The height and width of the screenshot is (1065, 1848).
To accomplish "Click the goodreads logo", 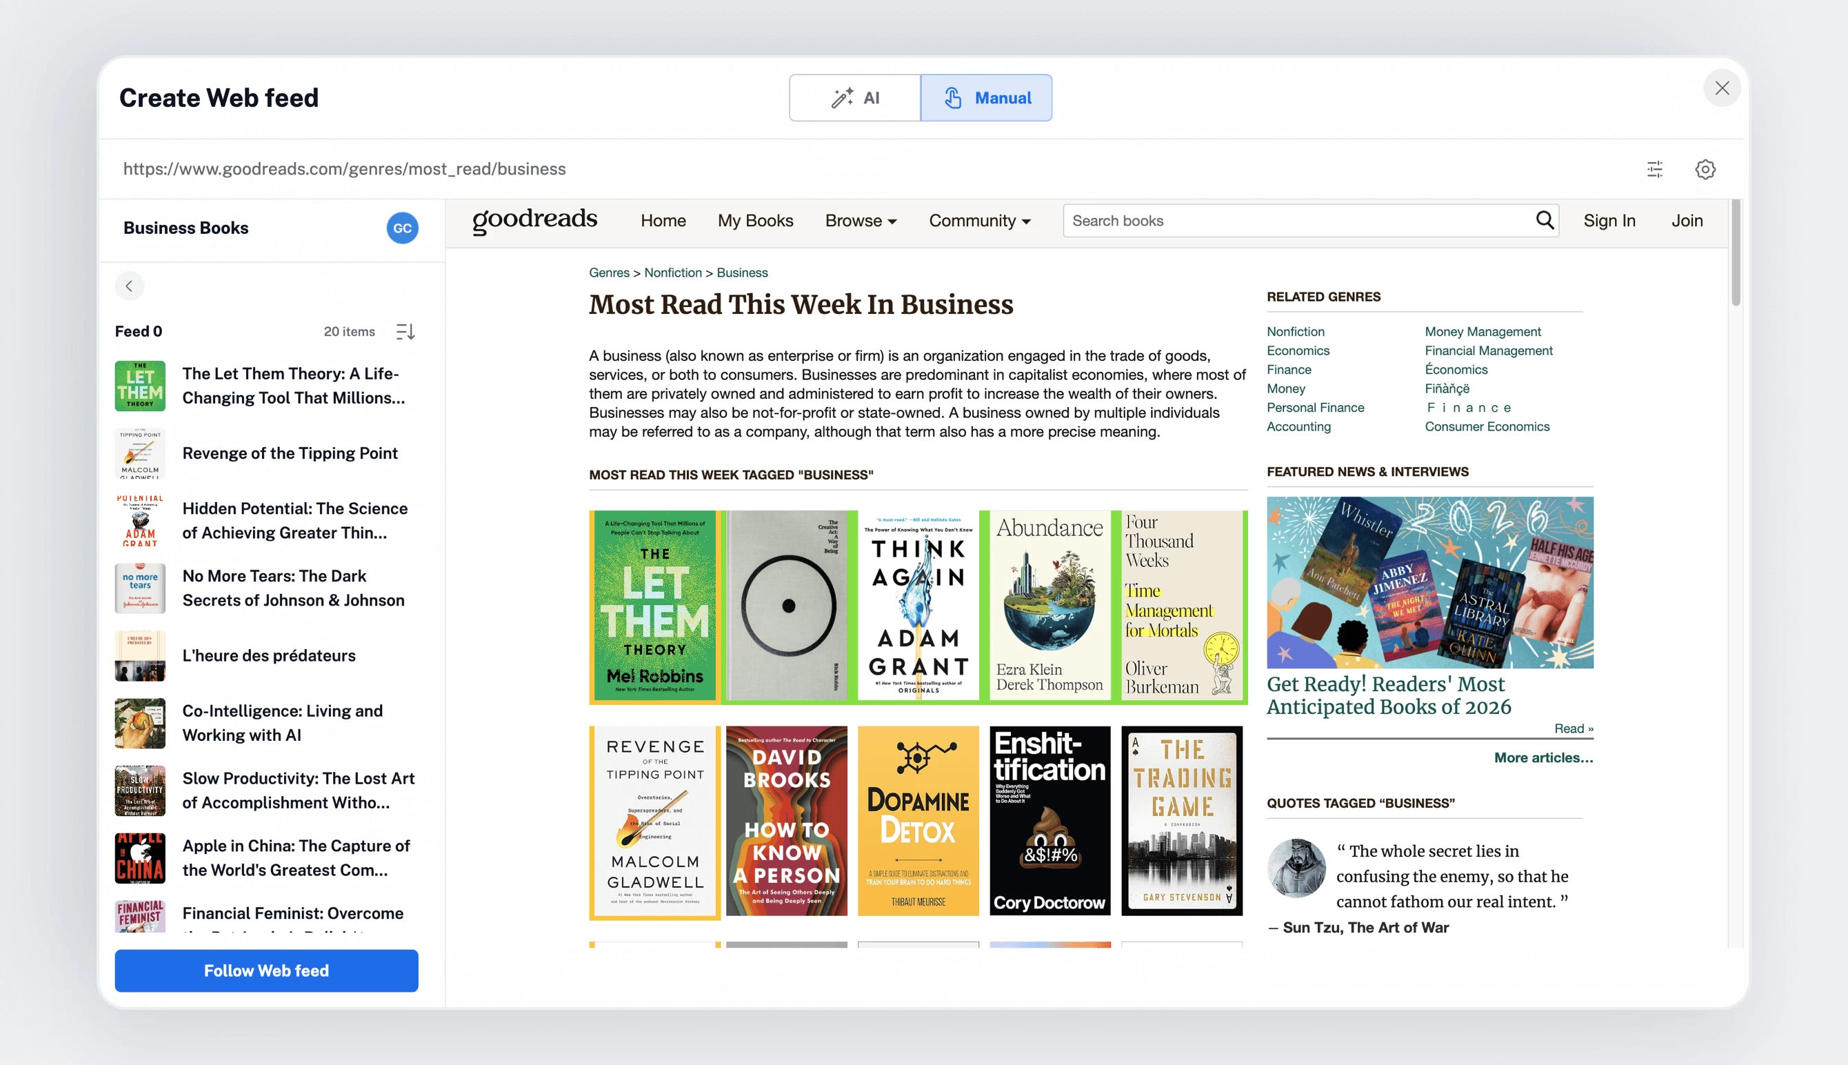I will click(x=534, y=219).
